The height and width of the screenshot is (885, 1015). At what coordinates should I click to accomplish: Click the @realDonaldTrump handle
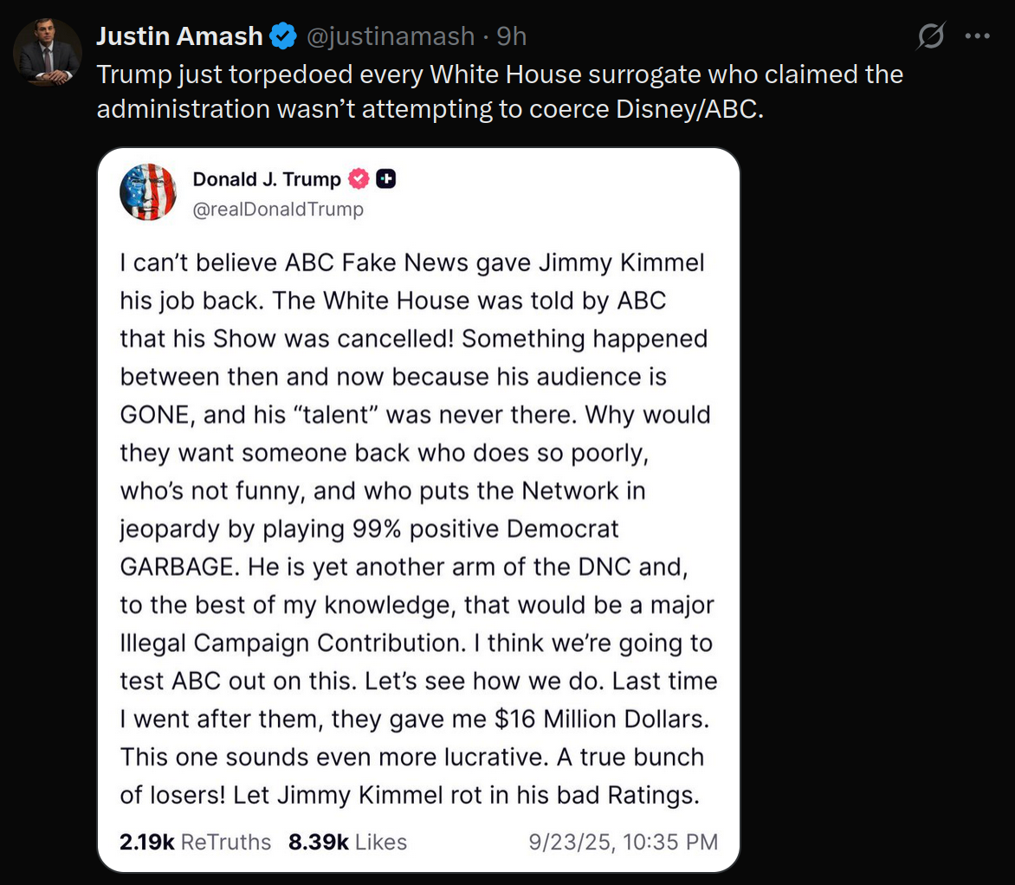click(x=278, y=210)
